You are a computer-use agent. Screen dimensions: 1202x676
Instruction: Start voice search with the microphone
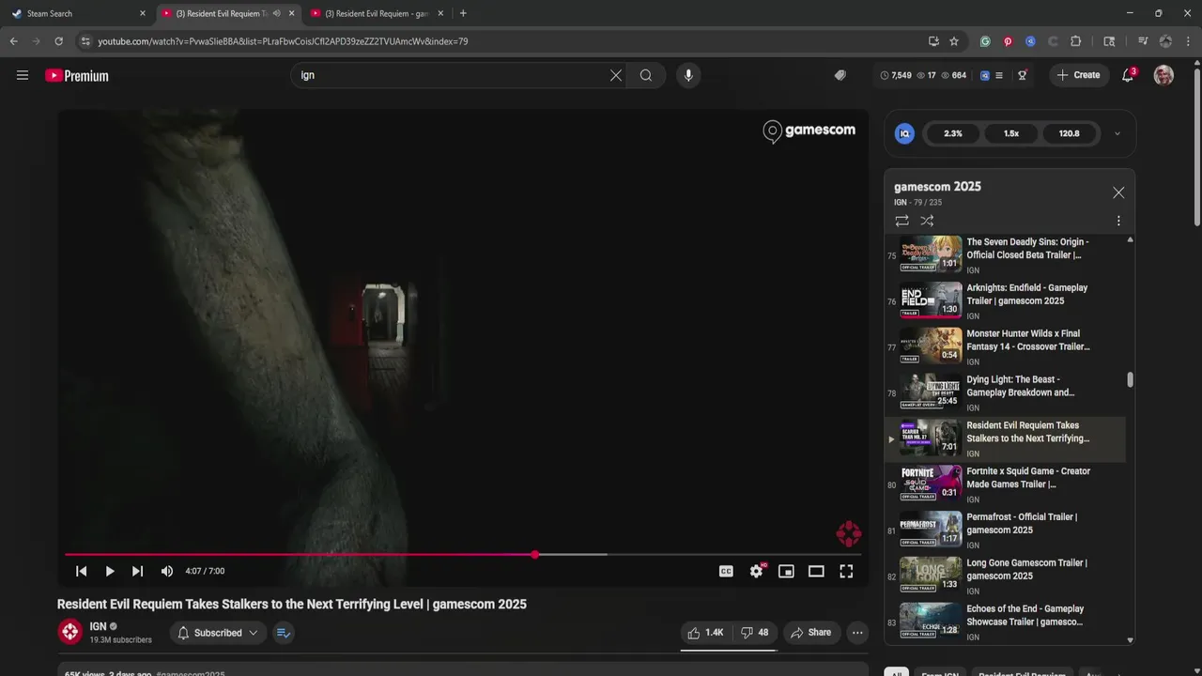pyautogui.click(x=688, y=75)
